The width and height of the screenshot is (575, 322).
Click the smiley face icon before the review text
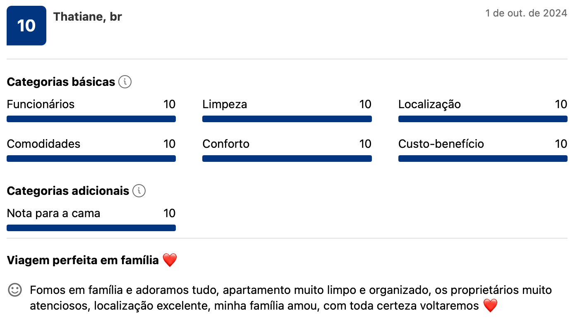(x=15, y=290)
